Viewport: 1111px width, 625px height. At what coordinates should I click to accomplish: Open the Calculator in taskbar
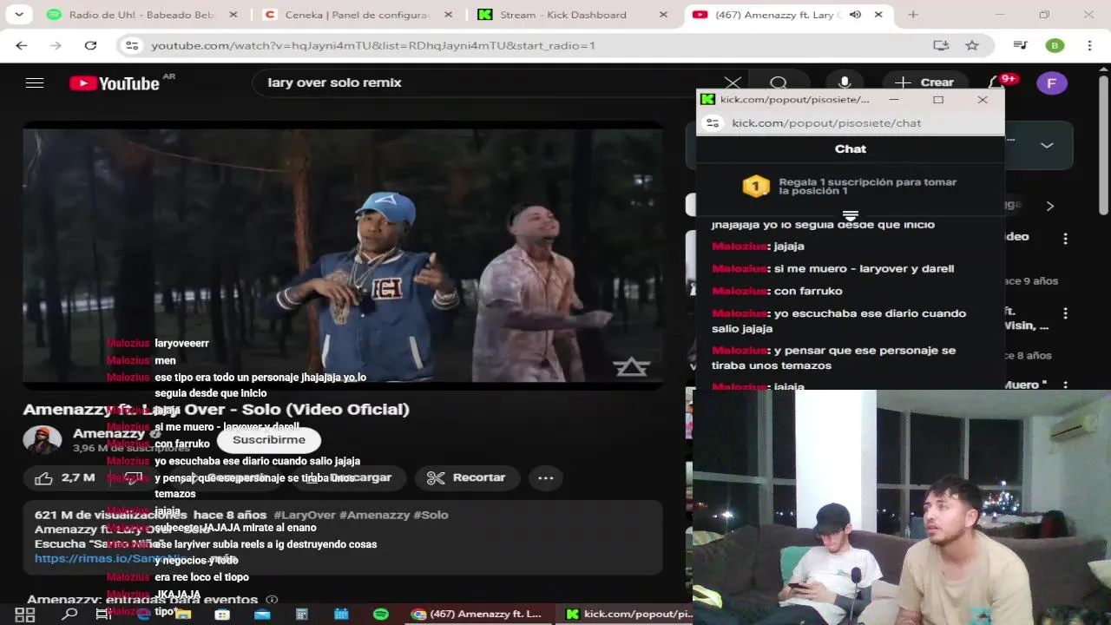click(x=302, y=615)
